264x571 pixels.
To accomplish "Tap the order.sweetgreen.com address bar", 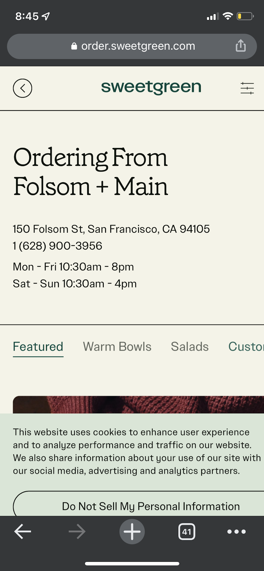I will (132, 46).
